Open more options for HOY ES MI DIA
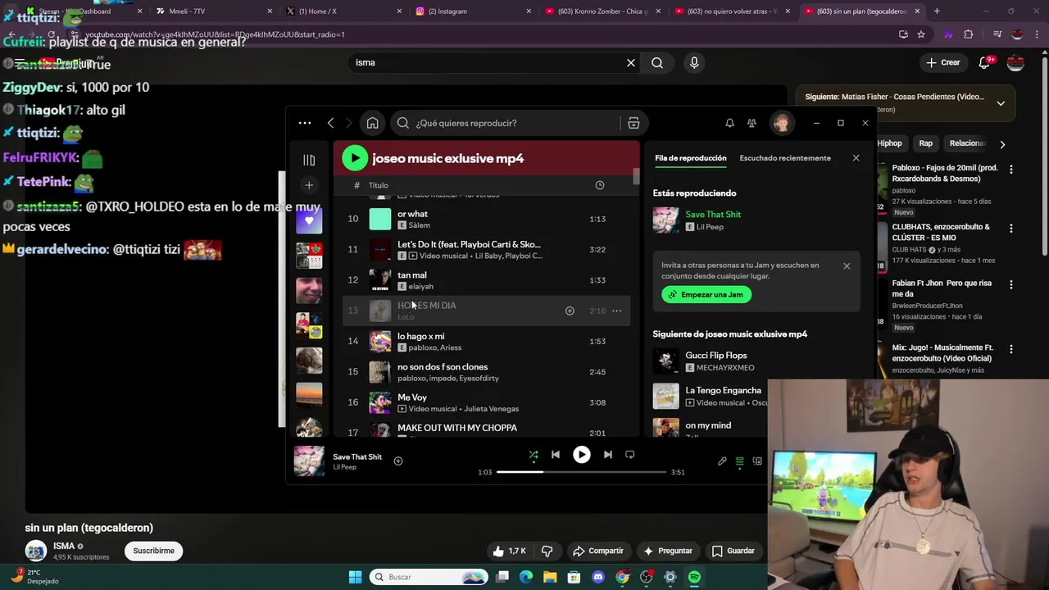The width and height of the screenshot is (1049, 590). (x=616, y=311)
